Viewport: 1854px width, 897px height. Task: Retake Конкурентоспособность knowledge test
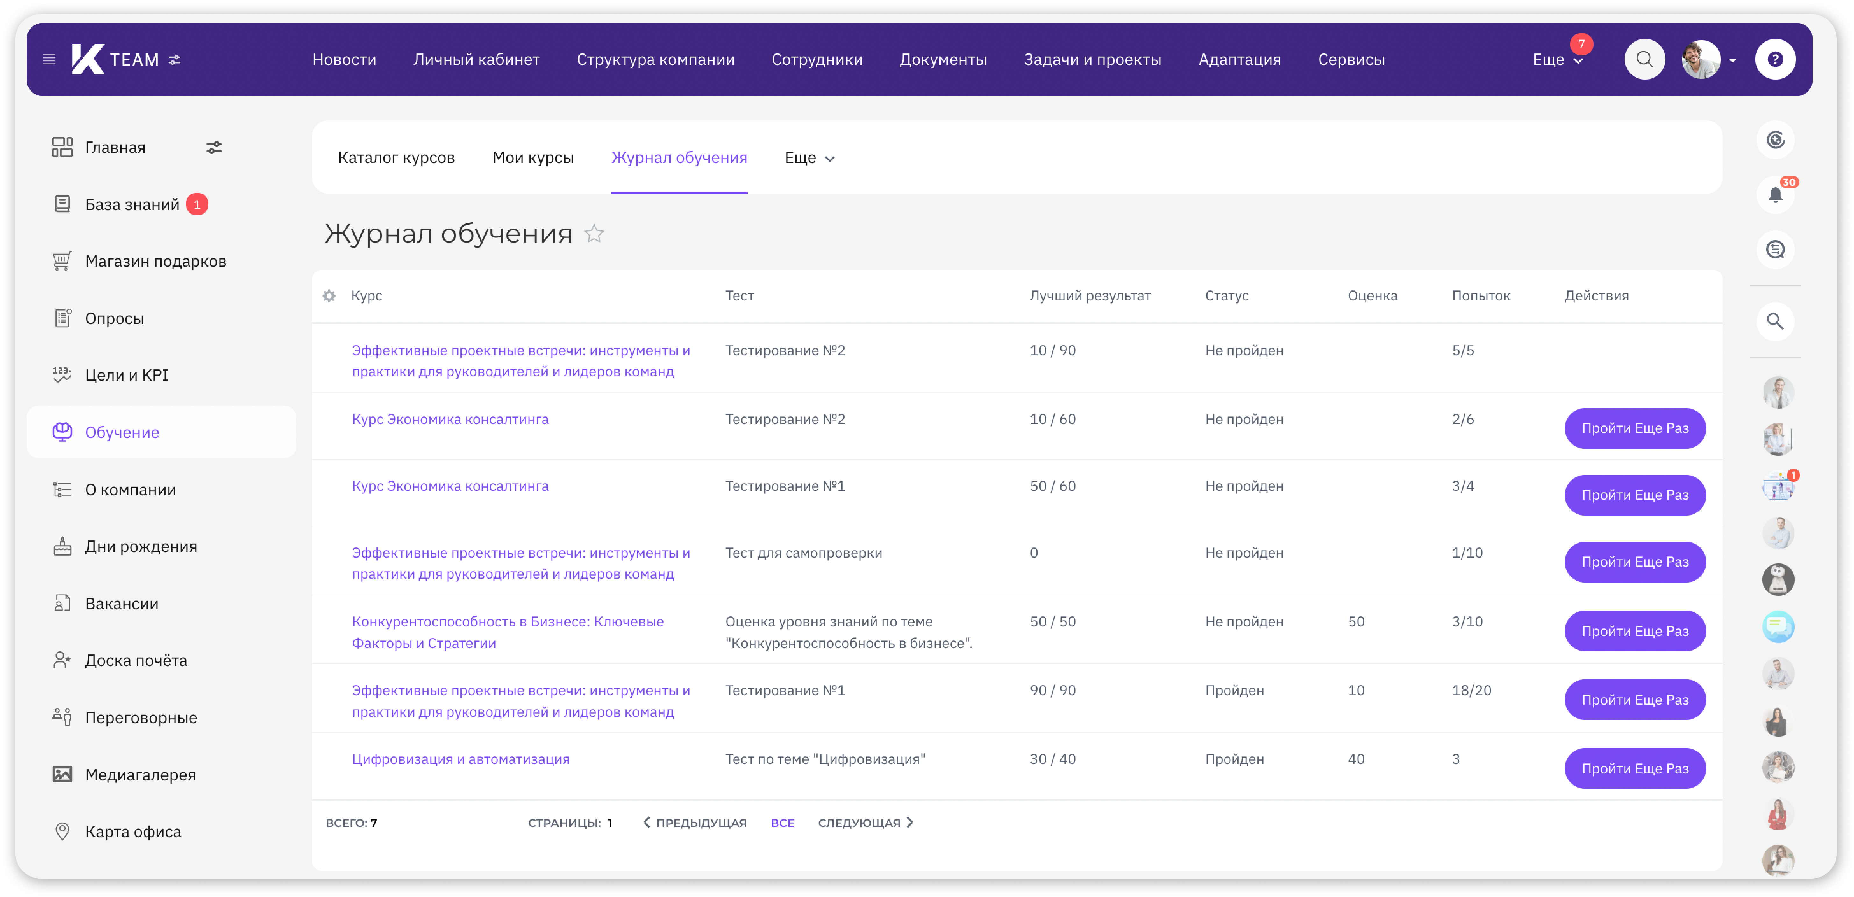point(1635,631)
